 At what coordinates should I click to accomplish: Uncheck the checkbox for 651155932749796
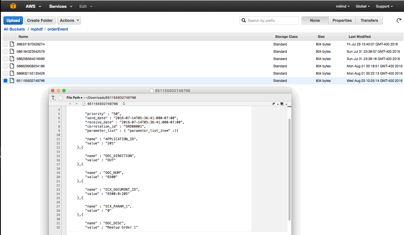click(6, 81)
